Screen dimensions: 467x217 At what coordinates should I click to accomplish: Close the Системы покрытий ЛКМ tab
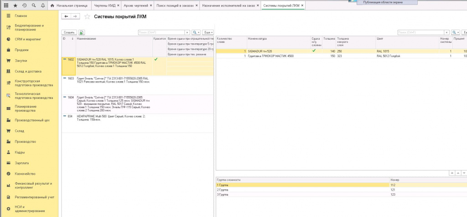pos(302,5)
